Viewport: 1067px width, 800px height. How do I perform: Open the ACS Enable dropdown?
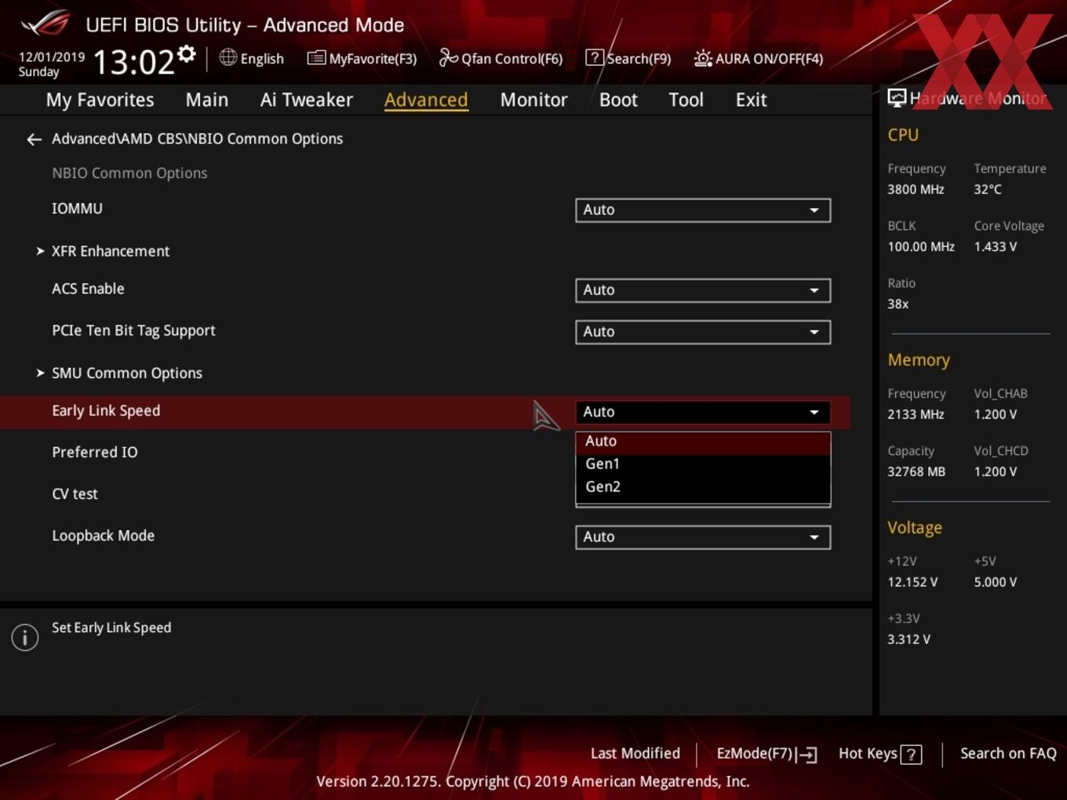click(703, 290)
